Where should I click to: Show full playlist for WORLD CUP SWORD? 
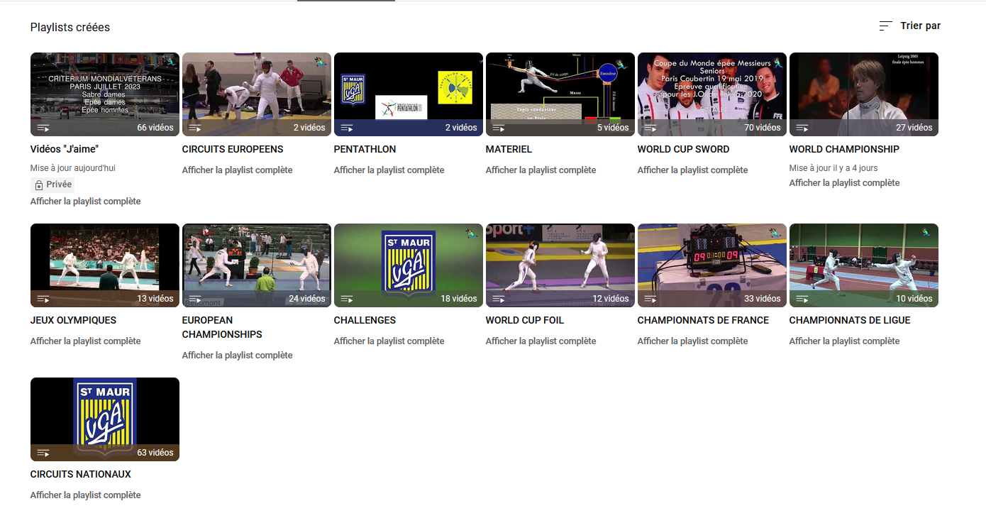(x=693, y=170)
